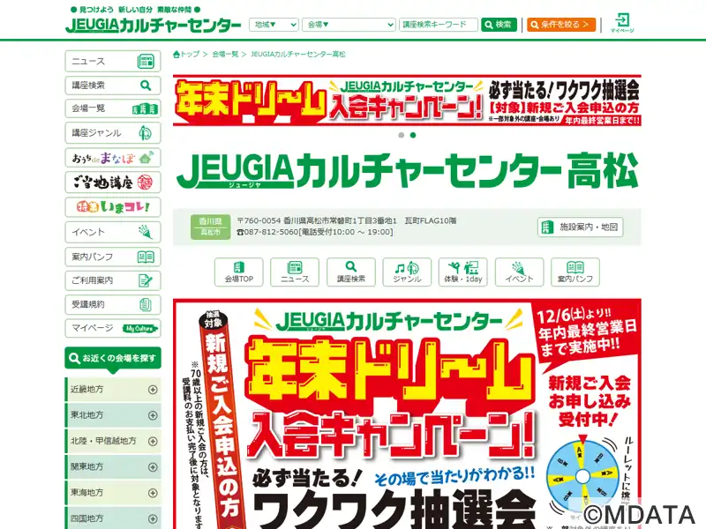Open 案内パンフ in the left sidebar
Viewport: 706px width, 529px height.
(113, 257)
